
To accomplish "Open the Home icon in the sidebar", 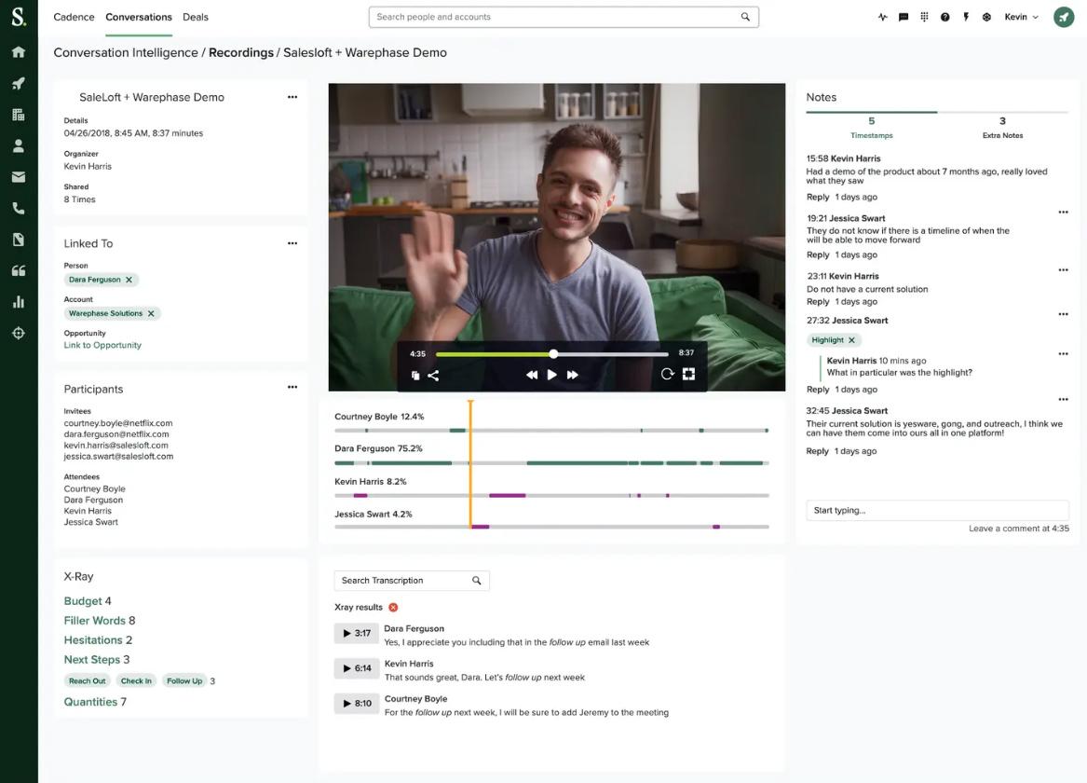I will (19, 52).
